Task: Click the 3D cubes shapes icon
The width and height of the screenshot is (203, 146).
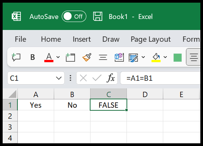Action: pos(119,57)
